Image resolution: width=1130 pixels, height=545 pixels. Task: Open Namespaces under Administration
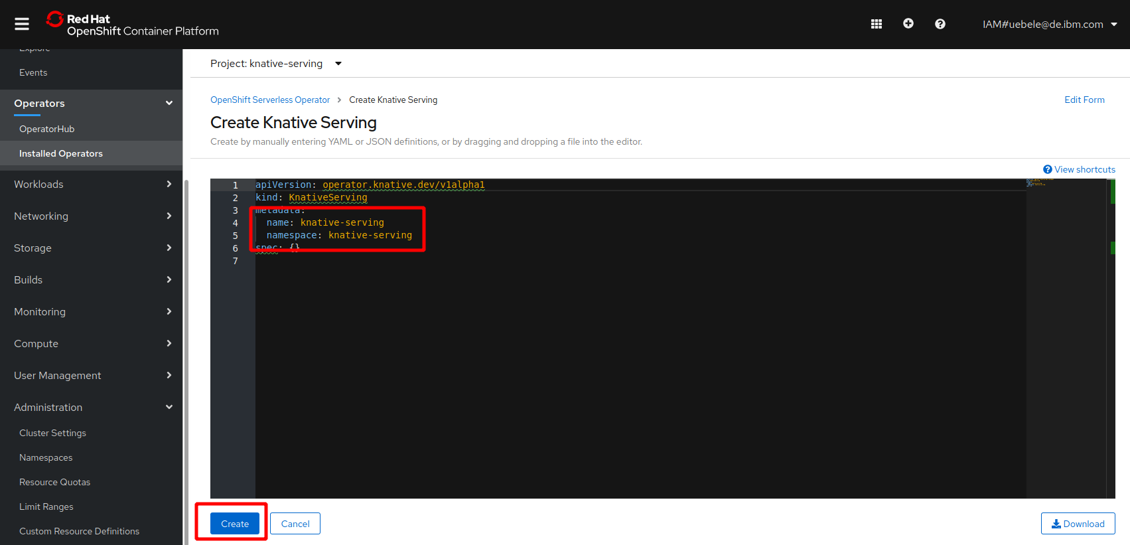point(46,458)
